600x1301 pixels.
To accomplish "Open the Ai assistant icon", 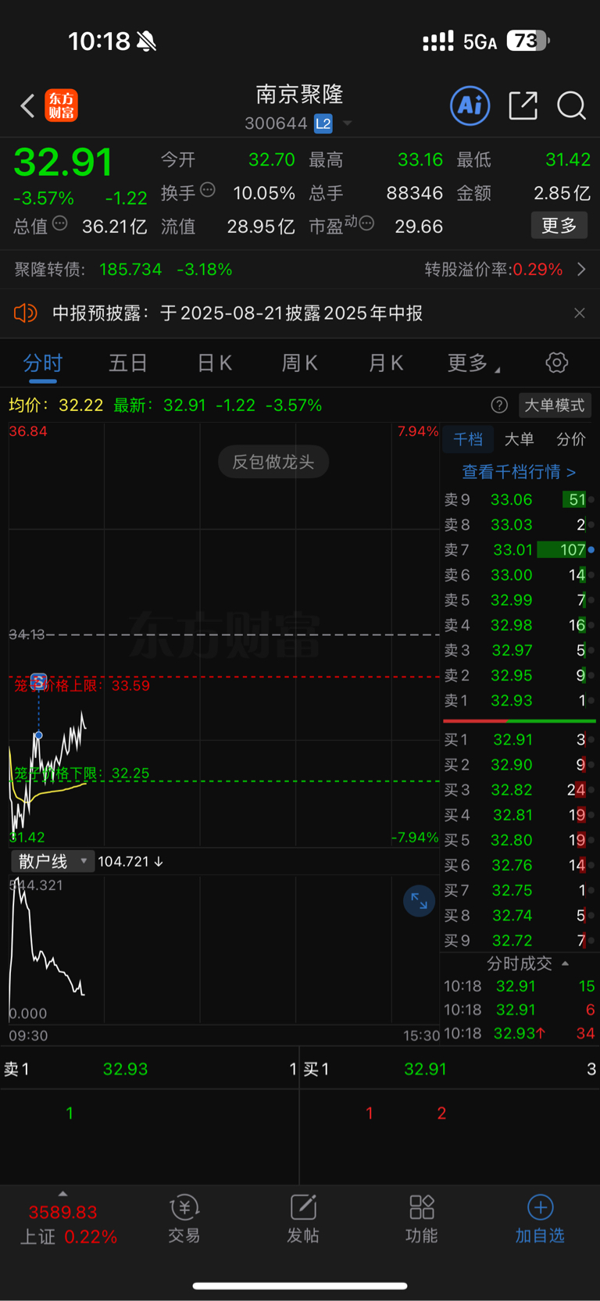I will (470, 105).
